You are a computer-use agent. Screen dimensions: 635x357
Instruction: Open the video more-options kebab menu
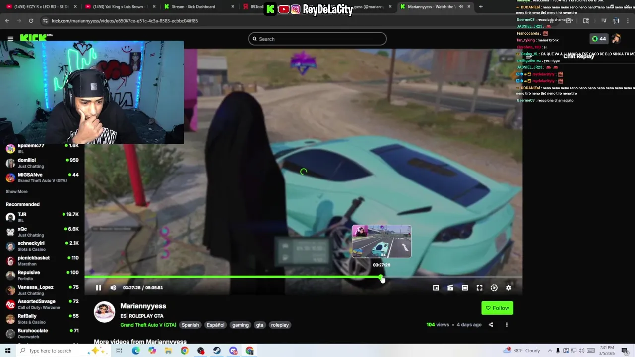point(507,325)
